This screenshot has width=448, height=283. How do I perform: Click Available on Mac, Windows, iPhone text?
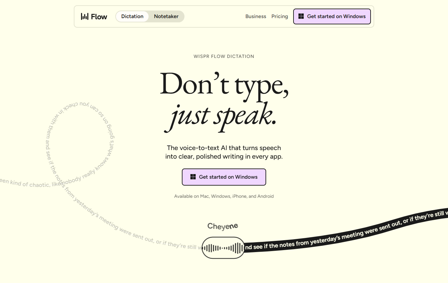point(224,196)
